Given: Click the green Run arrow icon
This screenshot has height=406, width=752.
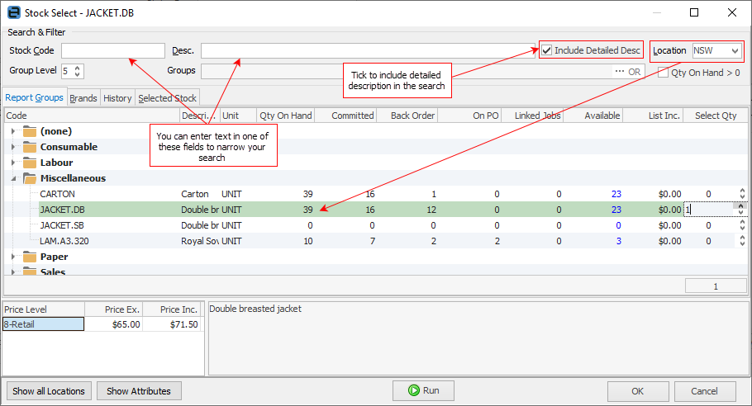Looking at the screenshot, I should (413, 390).
